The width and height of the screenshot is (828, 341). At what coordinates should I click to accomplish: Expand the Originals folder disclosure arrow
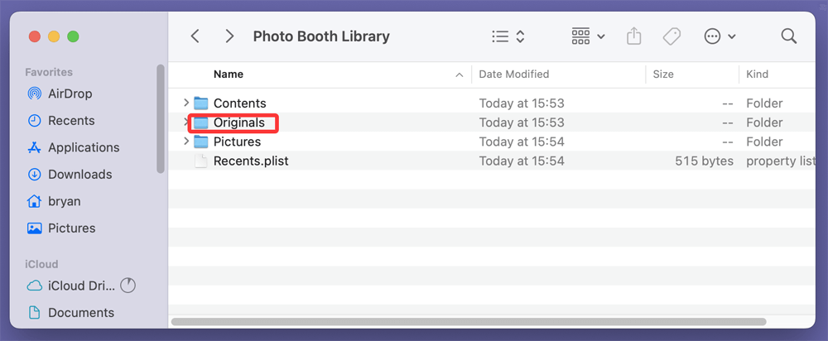click(x=185, y=122)
